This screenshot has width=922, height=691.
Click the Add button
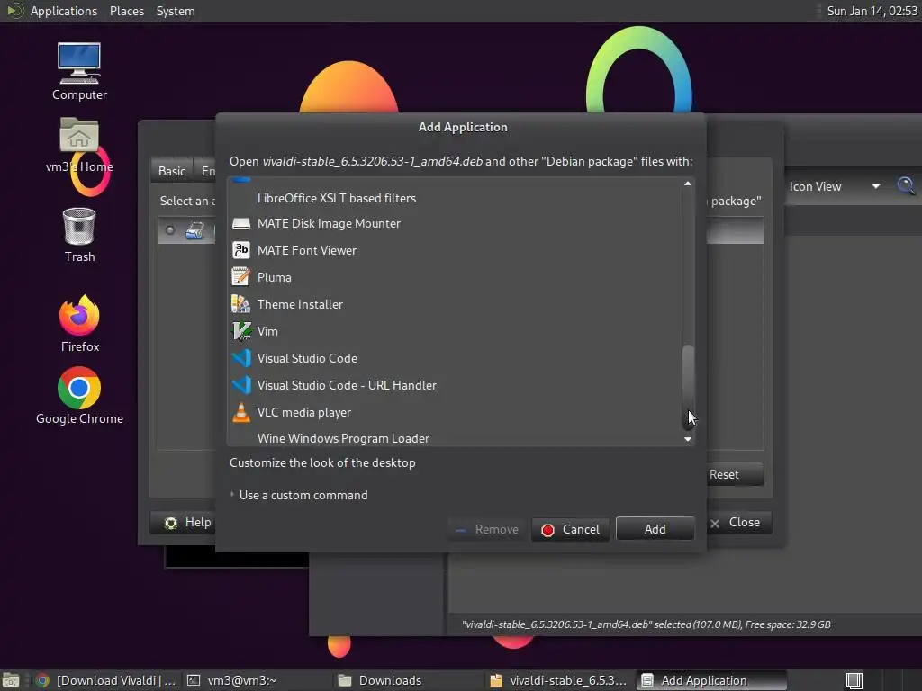click(x=655, y=529)
